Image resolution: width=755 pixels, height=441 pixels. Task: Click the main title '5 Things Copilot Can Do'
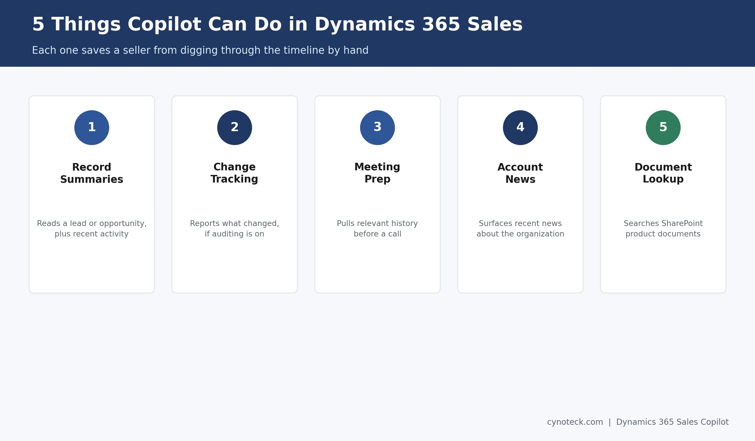[277, 25]
